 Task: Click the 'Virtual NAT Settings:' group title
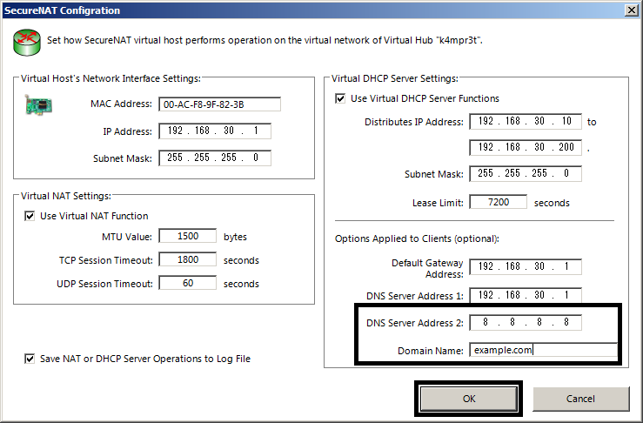click(66, 196)
